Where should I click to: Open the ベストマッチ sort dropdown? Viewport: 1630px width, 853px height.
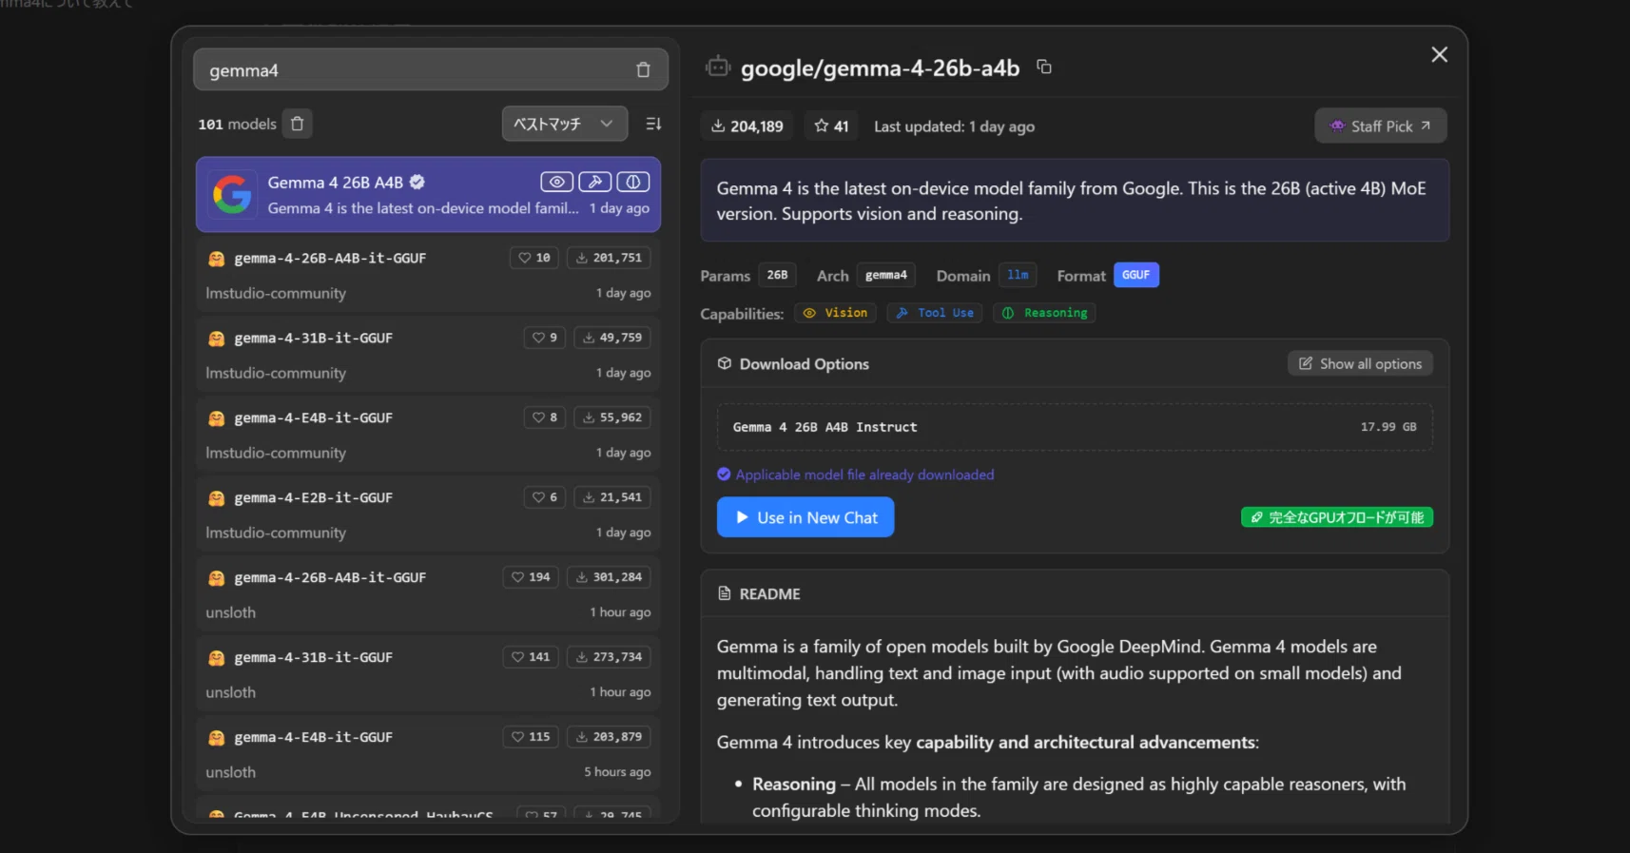pyautogui.click(x=564, y=124)
